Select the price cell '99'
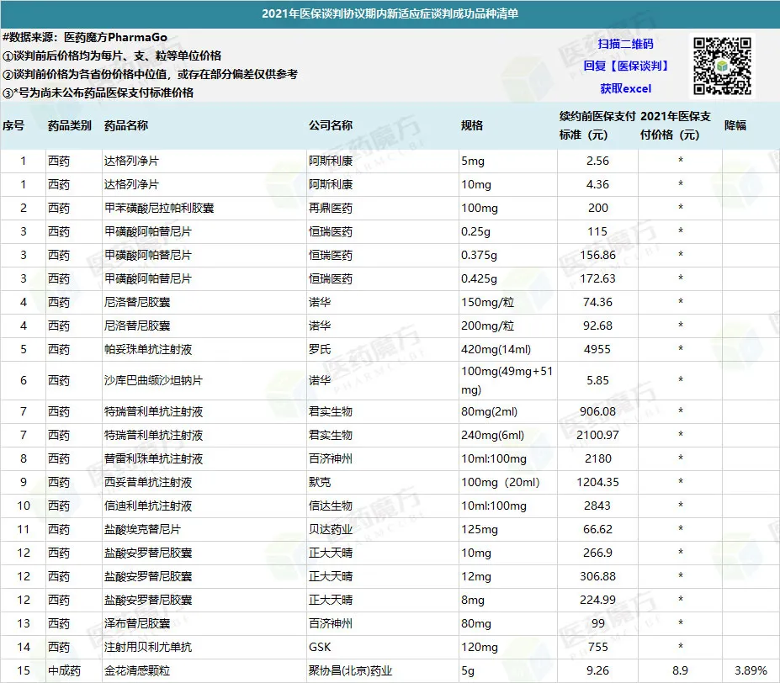 coord(597,624)
